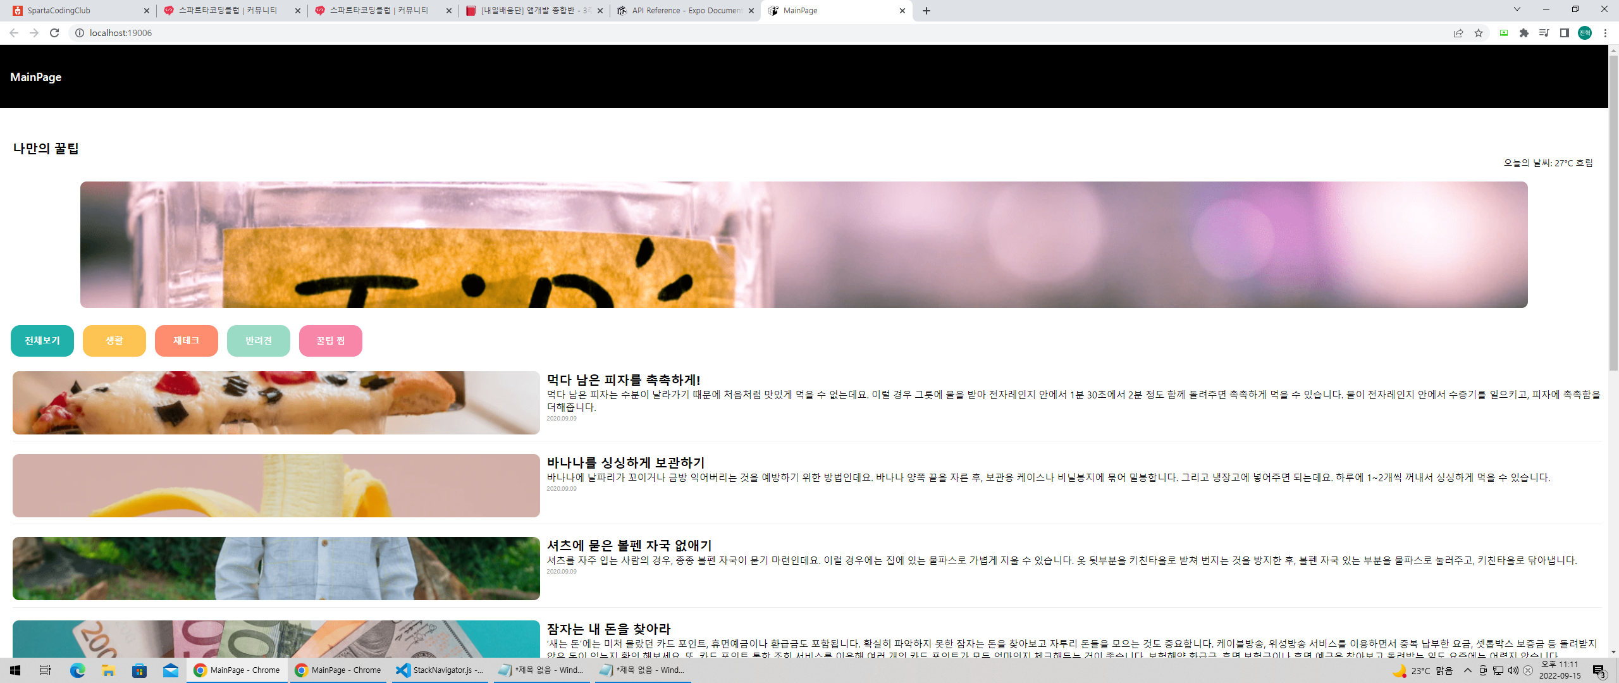Open the Mail app from the taskbar
The image size is (1619, 683).
pos(171,670)
